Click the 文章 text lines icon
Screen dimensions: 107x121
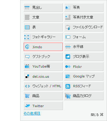click(x=27, y=17)
